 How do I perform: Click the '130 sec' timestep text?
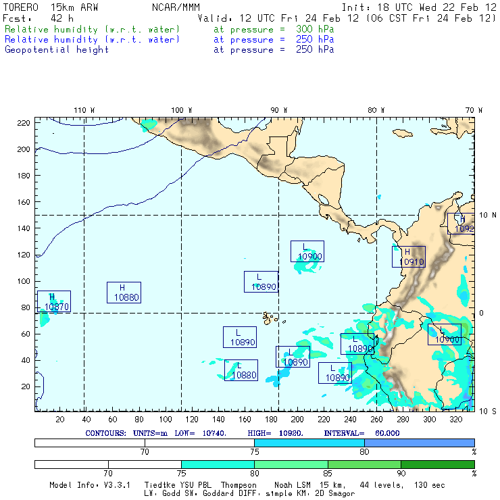[x=430, y=485]
